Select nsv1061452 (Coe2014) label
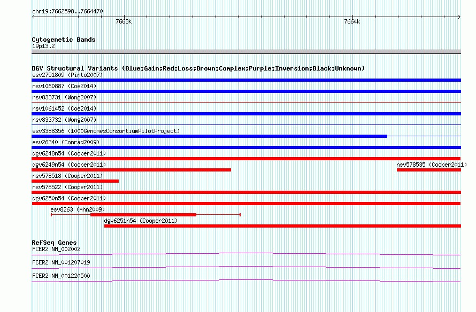 coord(64,108)
